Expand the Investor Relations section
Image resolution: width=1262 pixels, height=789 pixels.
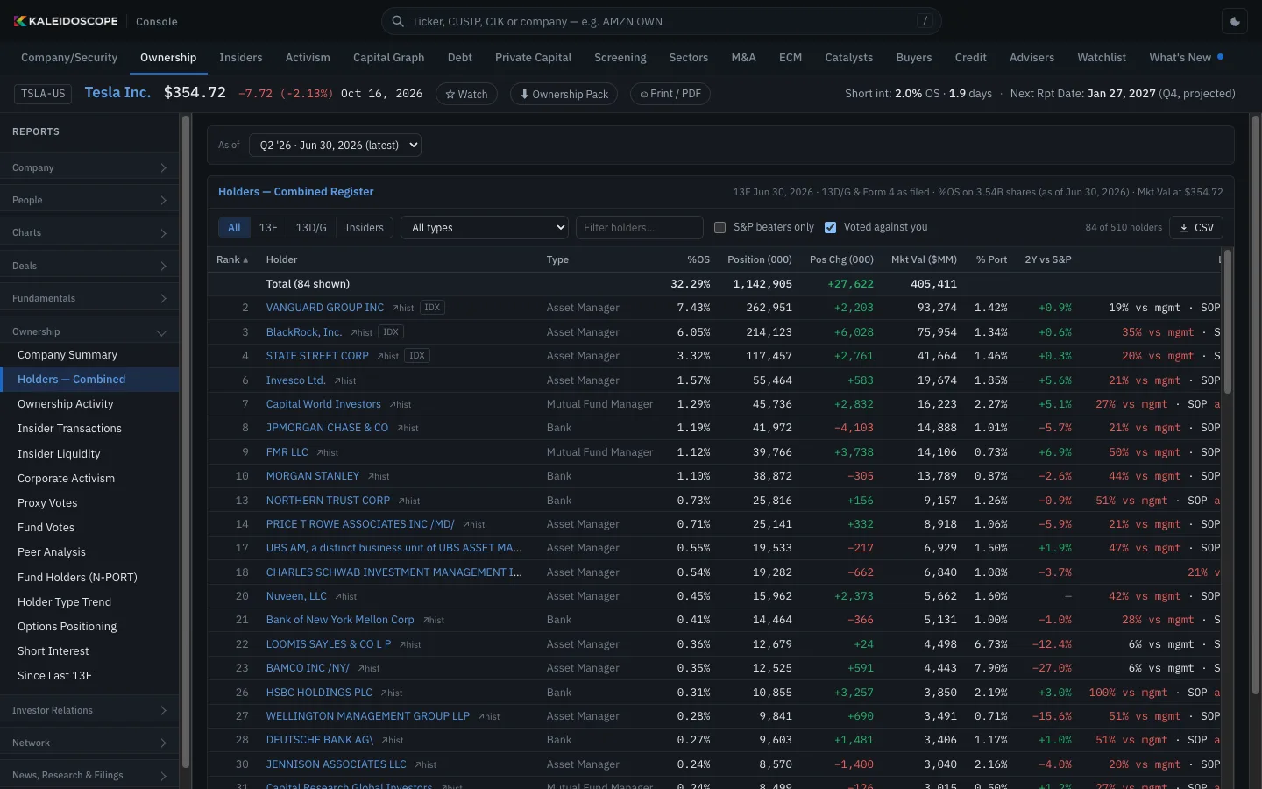(x=89, y=710)
